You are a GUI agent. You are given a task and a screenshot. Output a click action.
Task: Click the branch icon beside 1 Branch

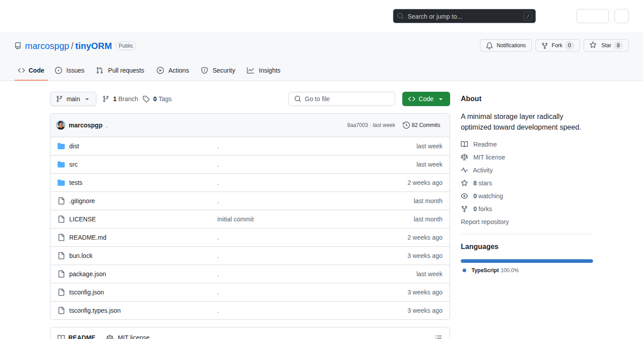coord(106,99)
